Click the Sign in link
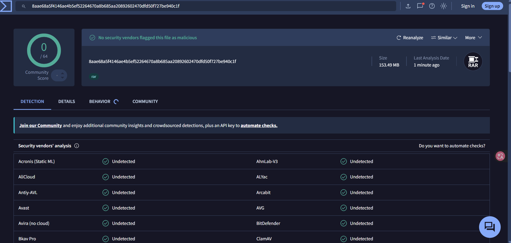The image size is (511, 243). click(x=468, y=6)
